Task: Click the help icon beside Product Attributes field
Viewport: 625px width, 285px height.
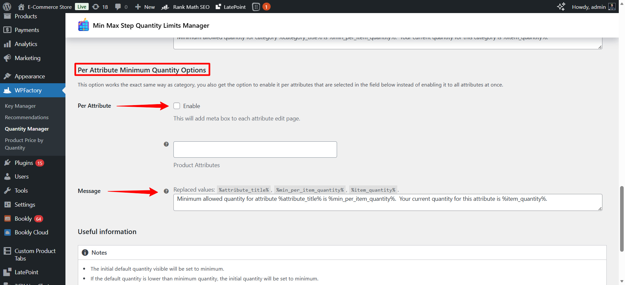Action: click(166, 144)
